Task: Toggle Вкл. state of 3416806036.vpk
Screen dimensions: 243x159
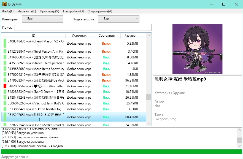Action: (x=107, y=57)
